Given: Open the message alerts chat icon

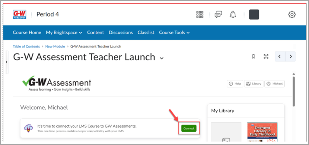Looking at the screenshot, I should pos(218,14).
